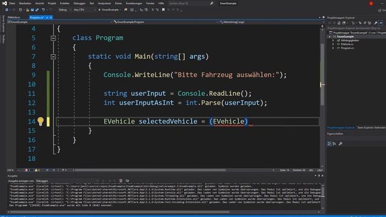Image resolution: width=386 pixels, height=217 pixels.
Task: Click Solution Explorer properties wrench icon
Action: click(376, 23)
